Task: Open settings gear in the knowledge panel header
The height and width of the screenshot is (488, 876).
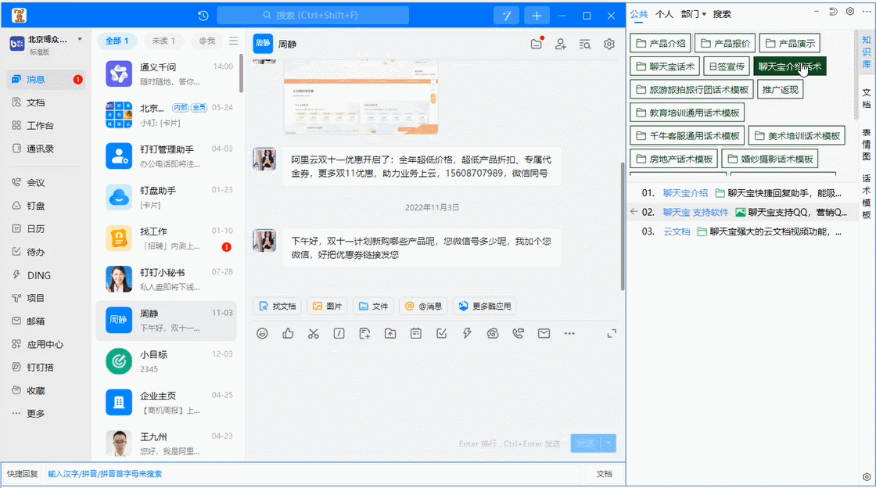Action: pyautogui.click(x=849, y=11)
